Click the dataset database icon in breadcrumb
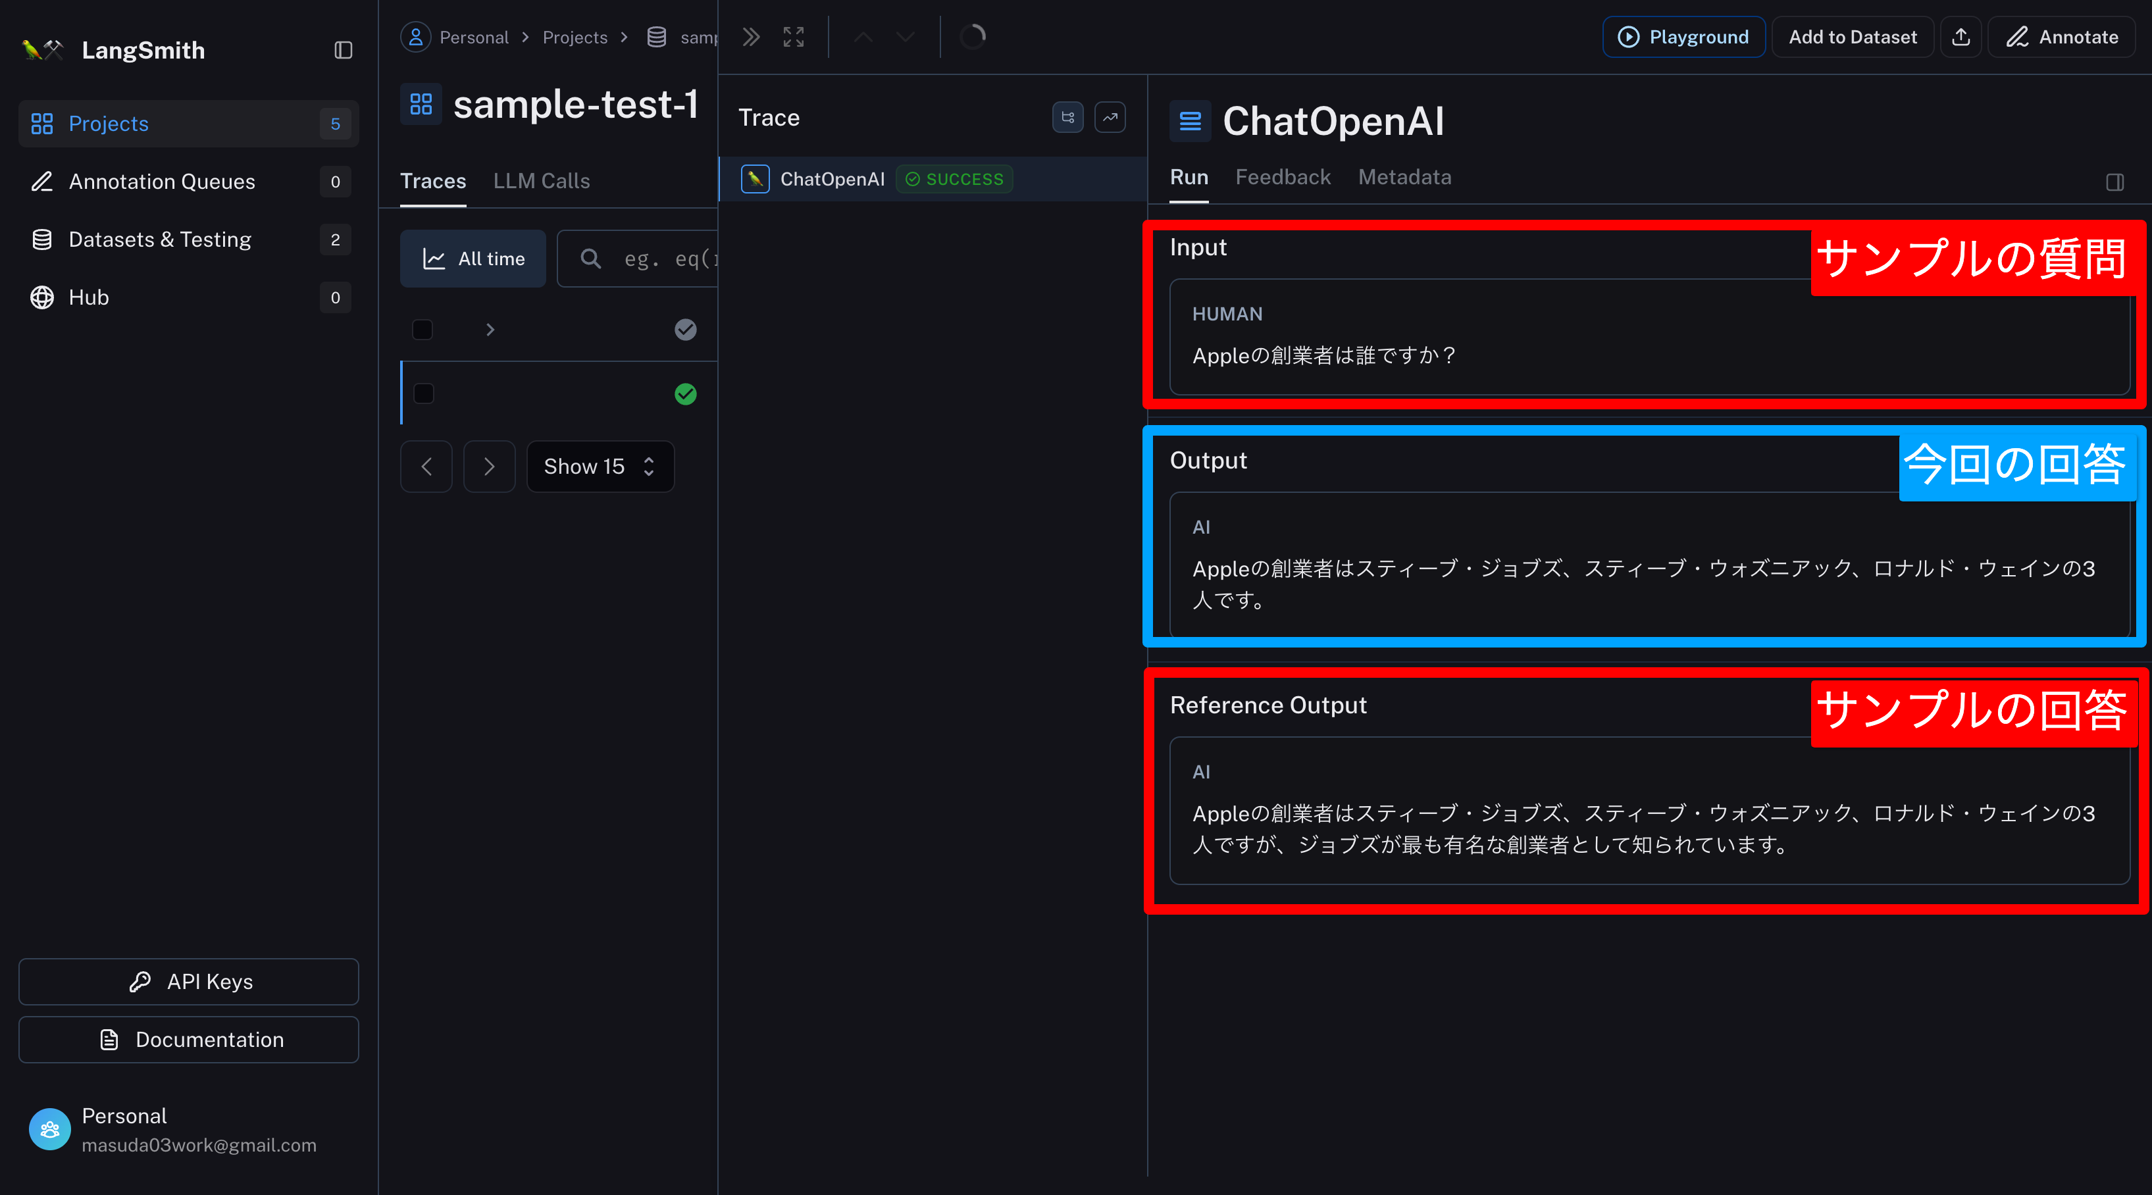The width and height of the screenshot is (2152, 1195). 657,38
